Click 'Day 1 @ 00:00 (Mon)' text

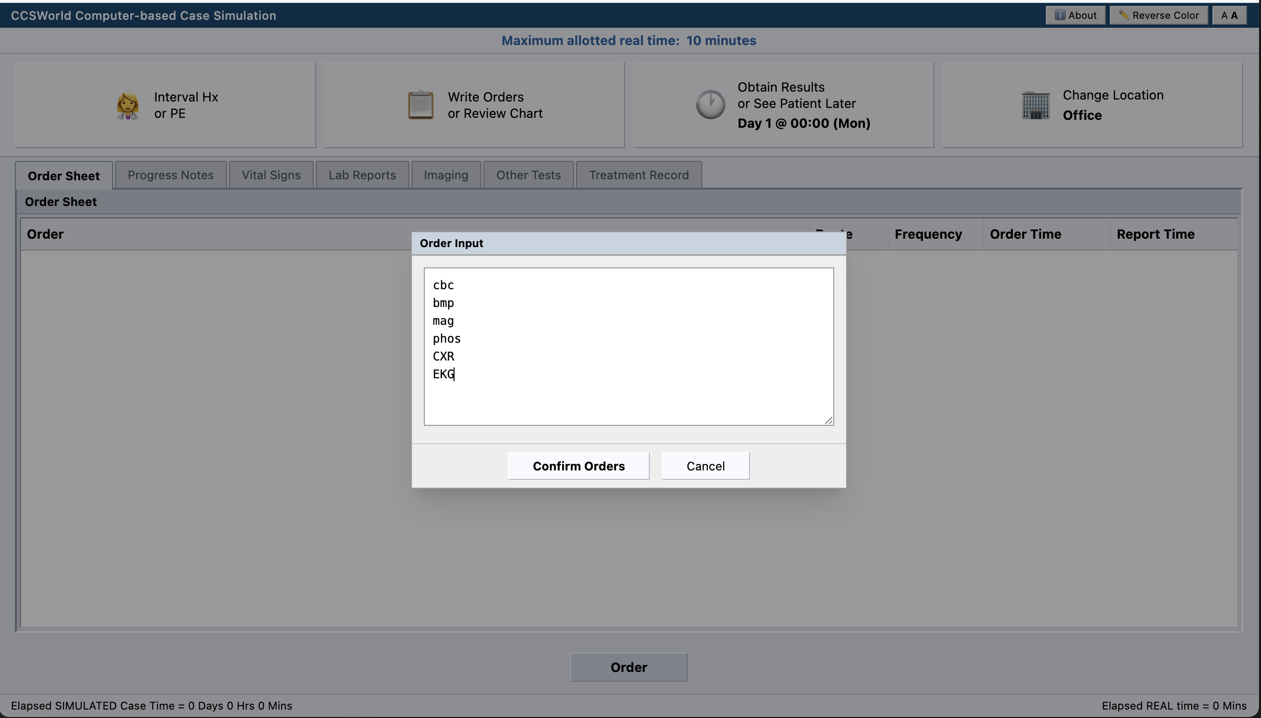(x=803, y=123)
